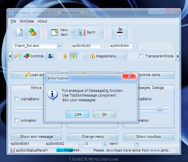Click the highlighted padlock icon
Screen dimensions: 188x162
[x=73, y=56]
